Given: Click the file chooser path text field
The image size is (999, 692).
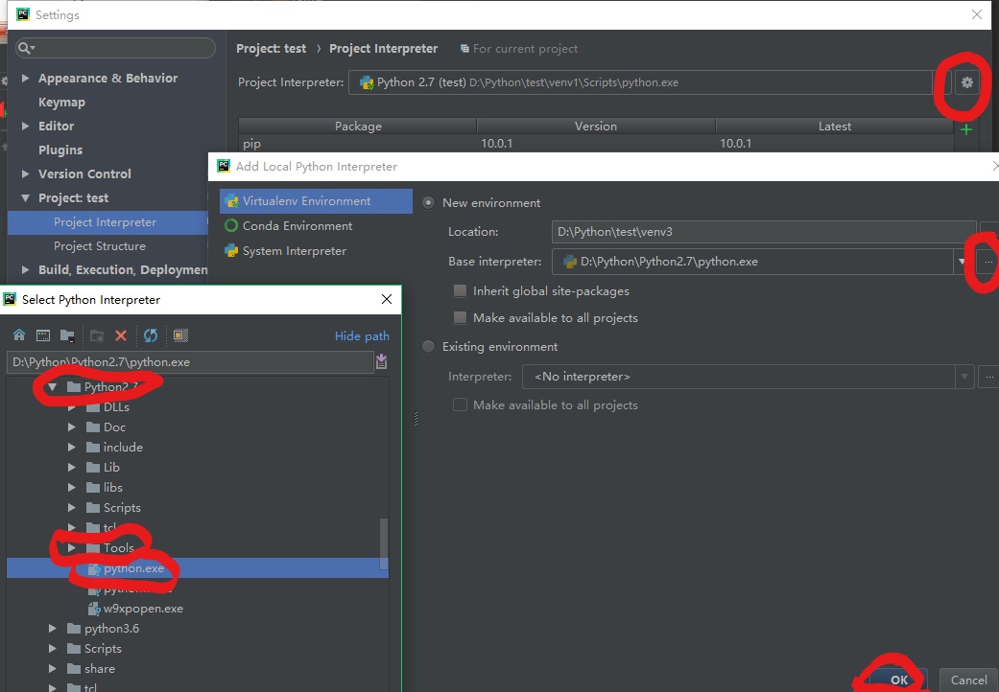Looking at the screenshot, I should coord(191,362).
